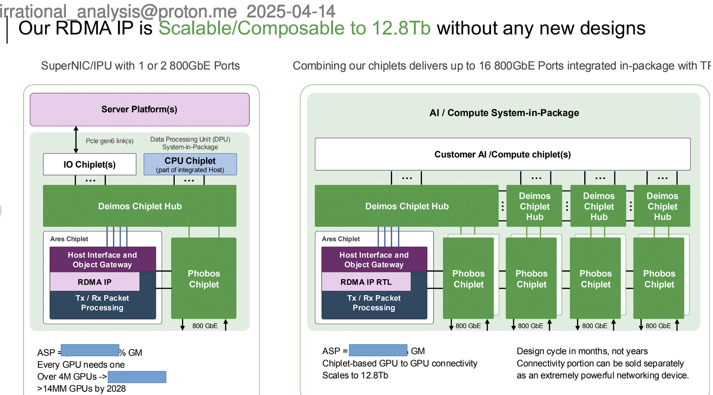This screenshot has width=713, height=395.
Task: Click the AI / Compute System-in-Package heading
Action: tap(504, 113)
